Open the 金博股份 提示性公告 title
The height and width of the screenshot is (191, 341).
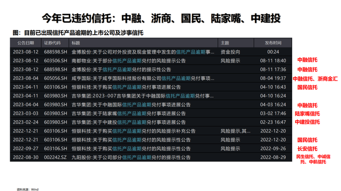click(121, 70)
